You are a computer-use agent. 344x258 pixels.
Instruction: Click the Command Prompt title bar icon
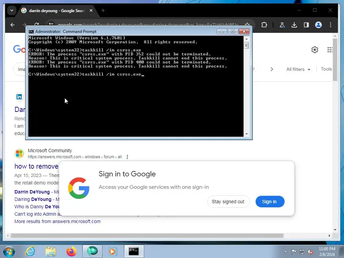tap(31, 32)
